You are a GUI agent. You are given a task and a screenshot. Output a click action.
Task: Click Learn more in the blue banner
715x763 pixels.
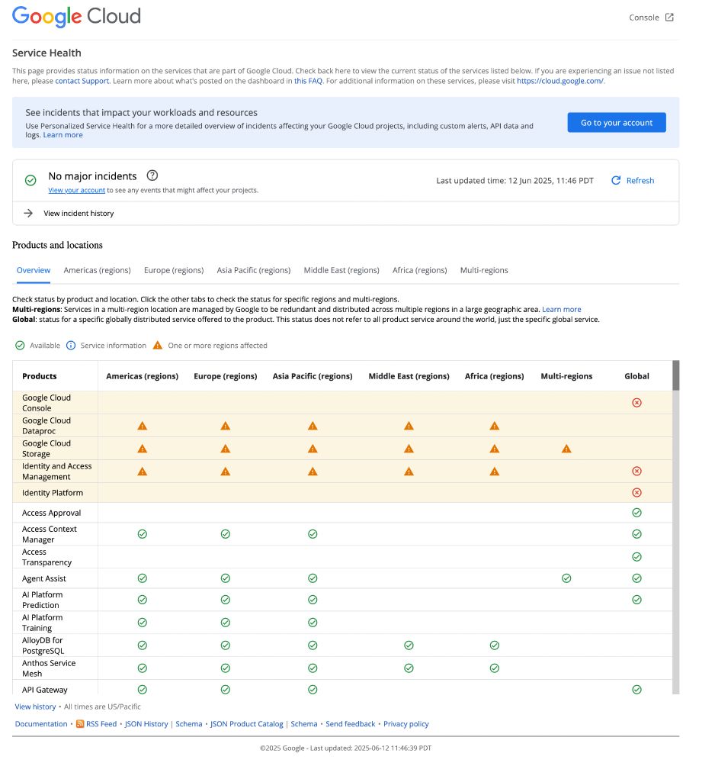(x=63, y=135)
